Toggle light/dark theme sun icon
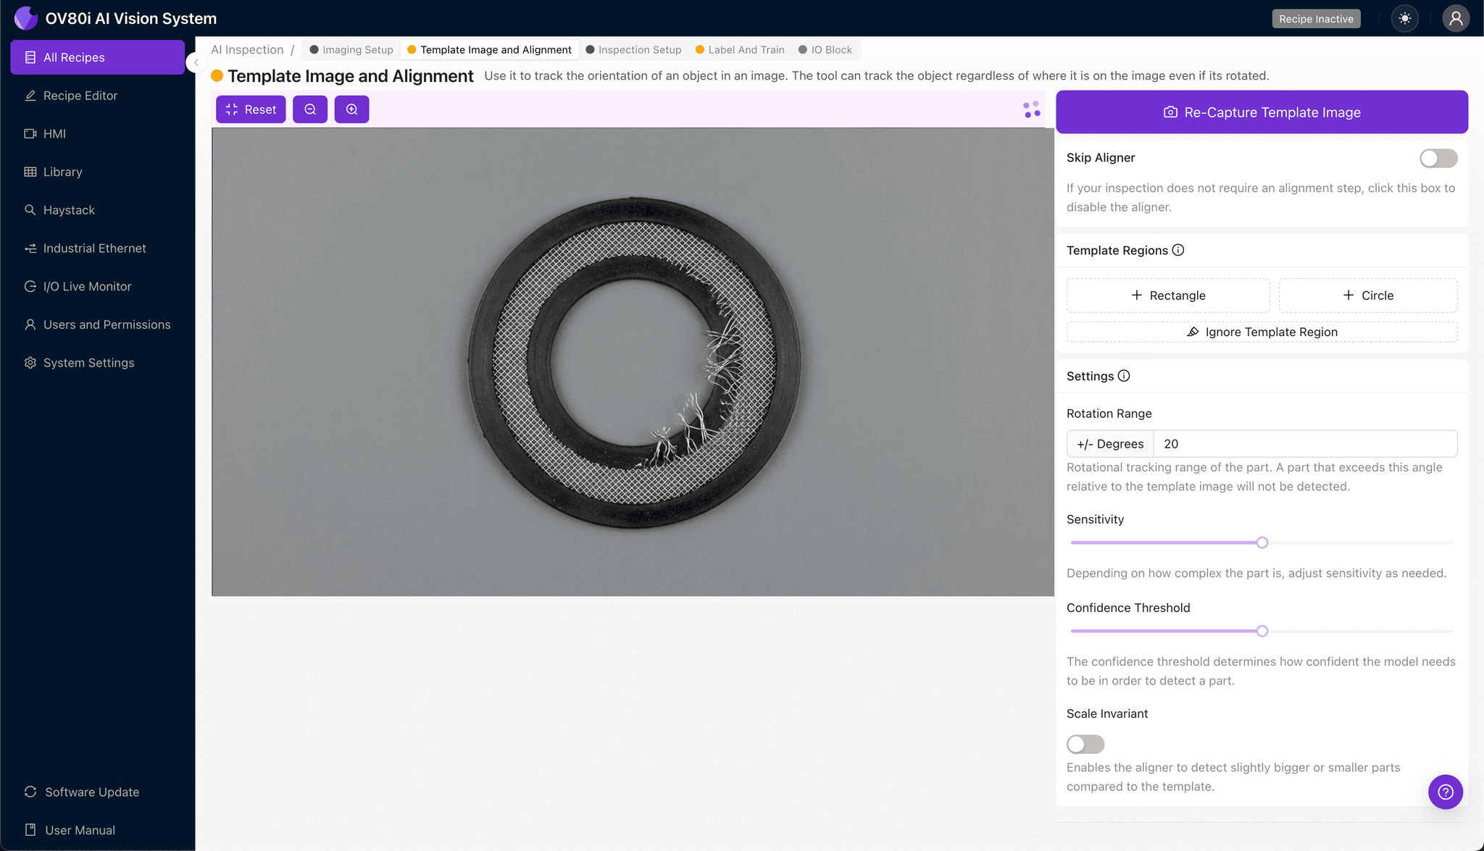Image resolution: width=1484 pixels, height=851 pixels. 1405,19
